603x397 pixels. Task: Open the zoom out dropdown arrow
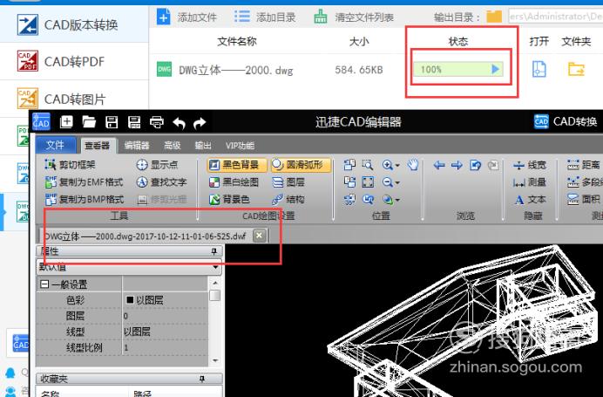tap(397, 182)
